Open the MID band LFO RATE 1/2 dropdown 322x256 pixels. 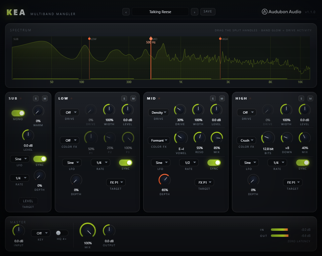point(189,162)
